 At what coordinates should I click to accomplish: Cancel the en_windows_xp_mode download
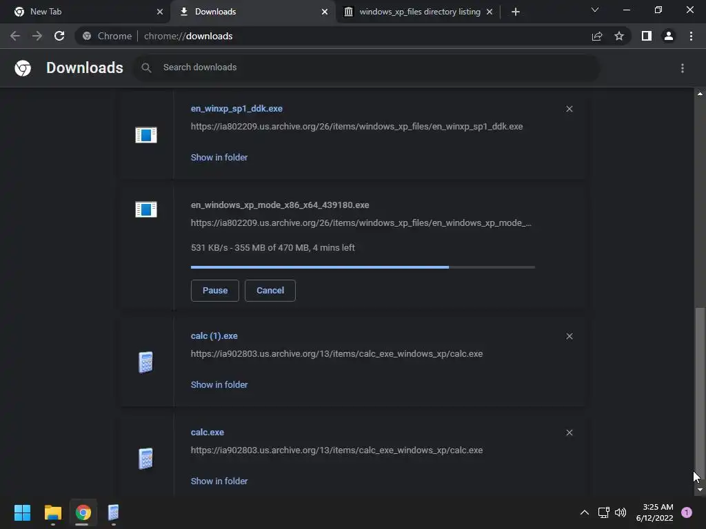[270, 291]
